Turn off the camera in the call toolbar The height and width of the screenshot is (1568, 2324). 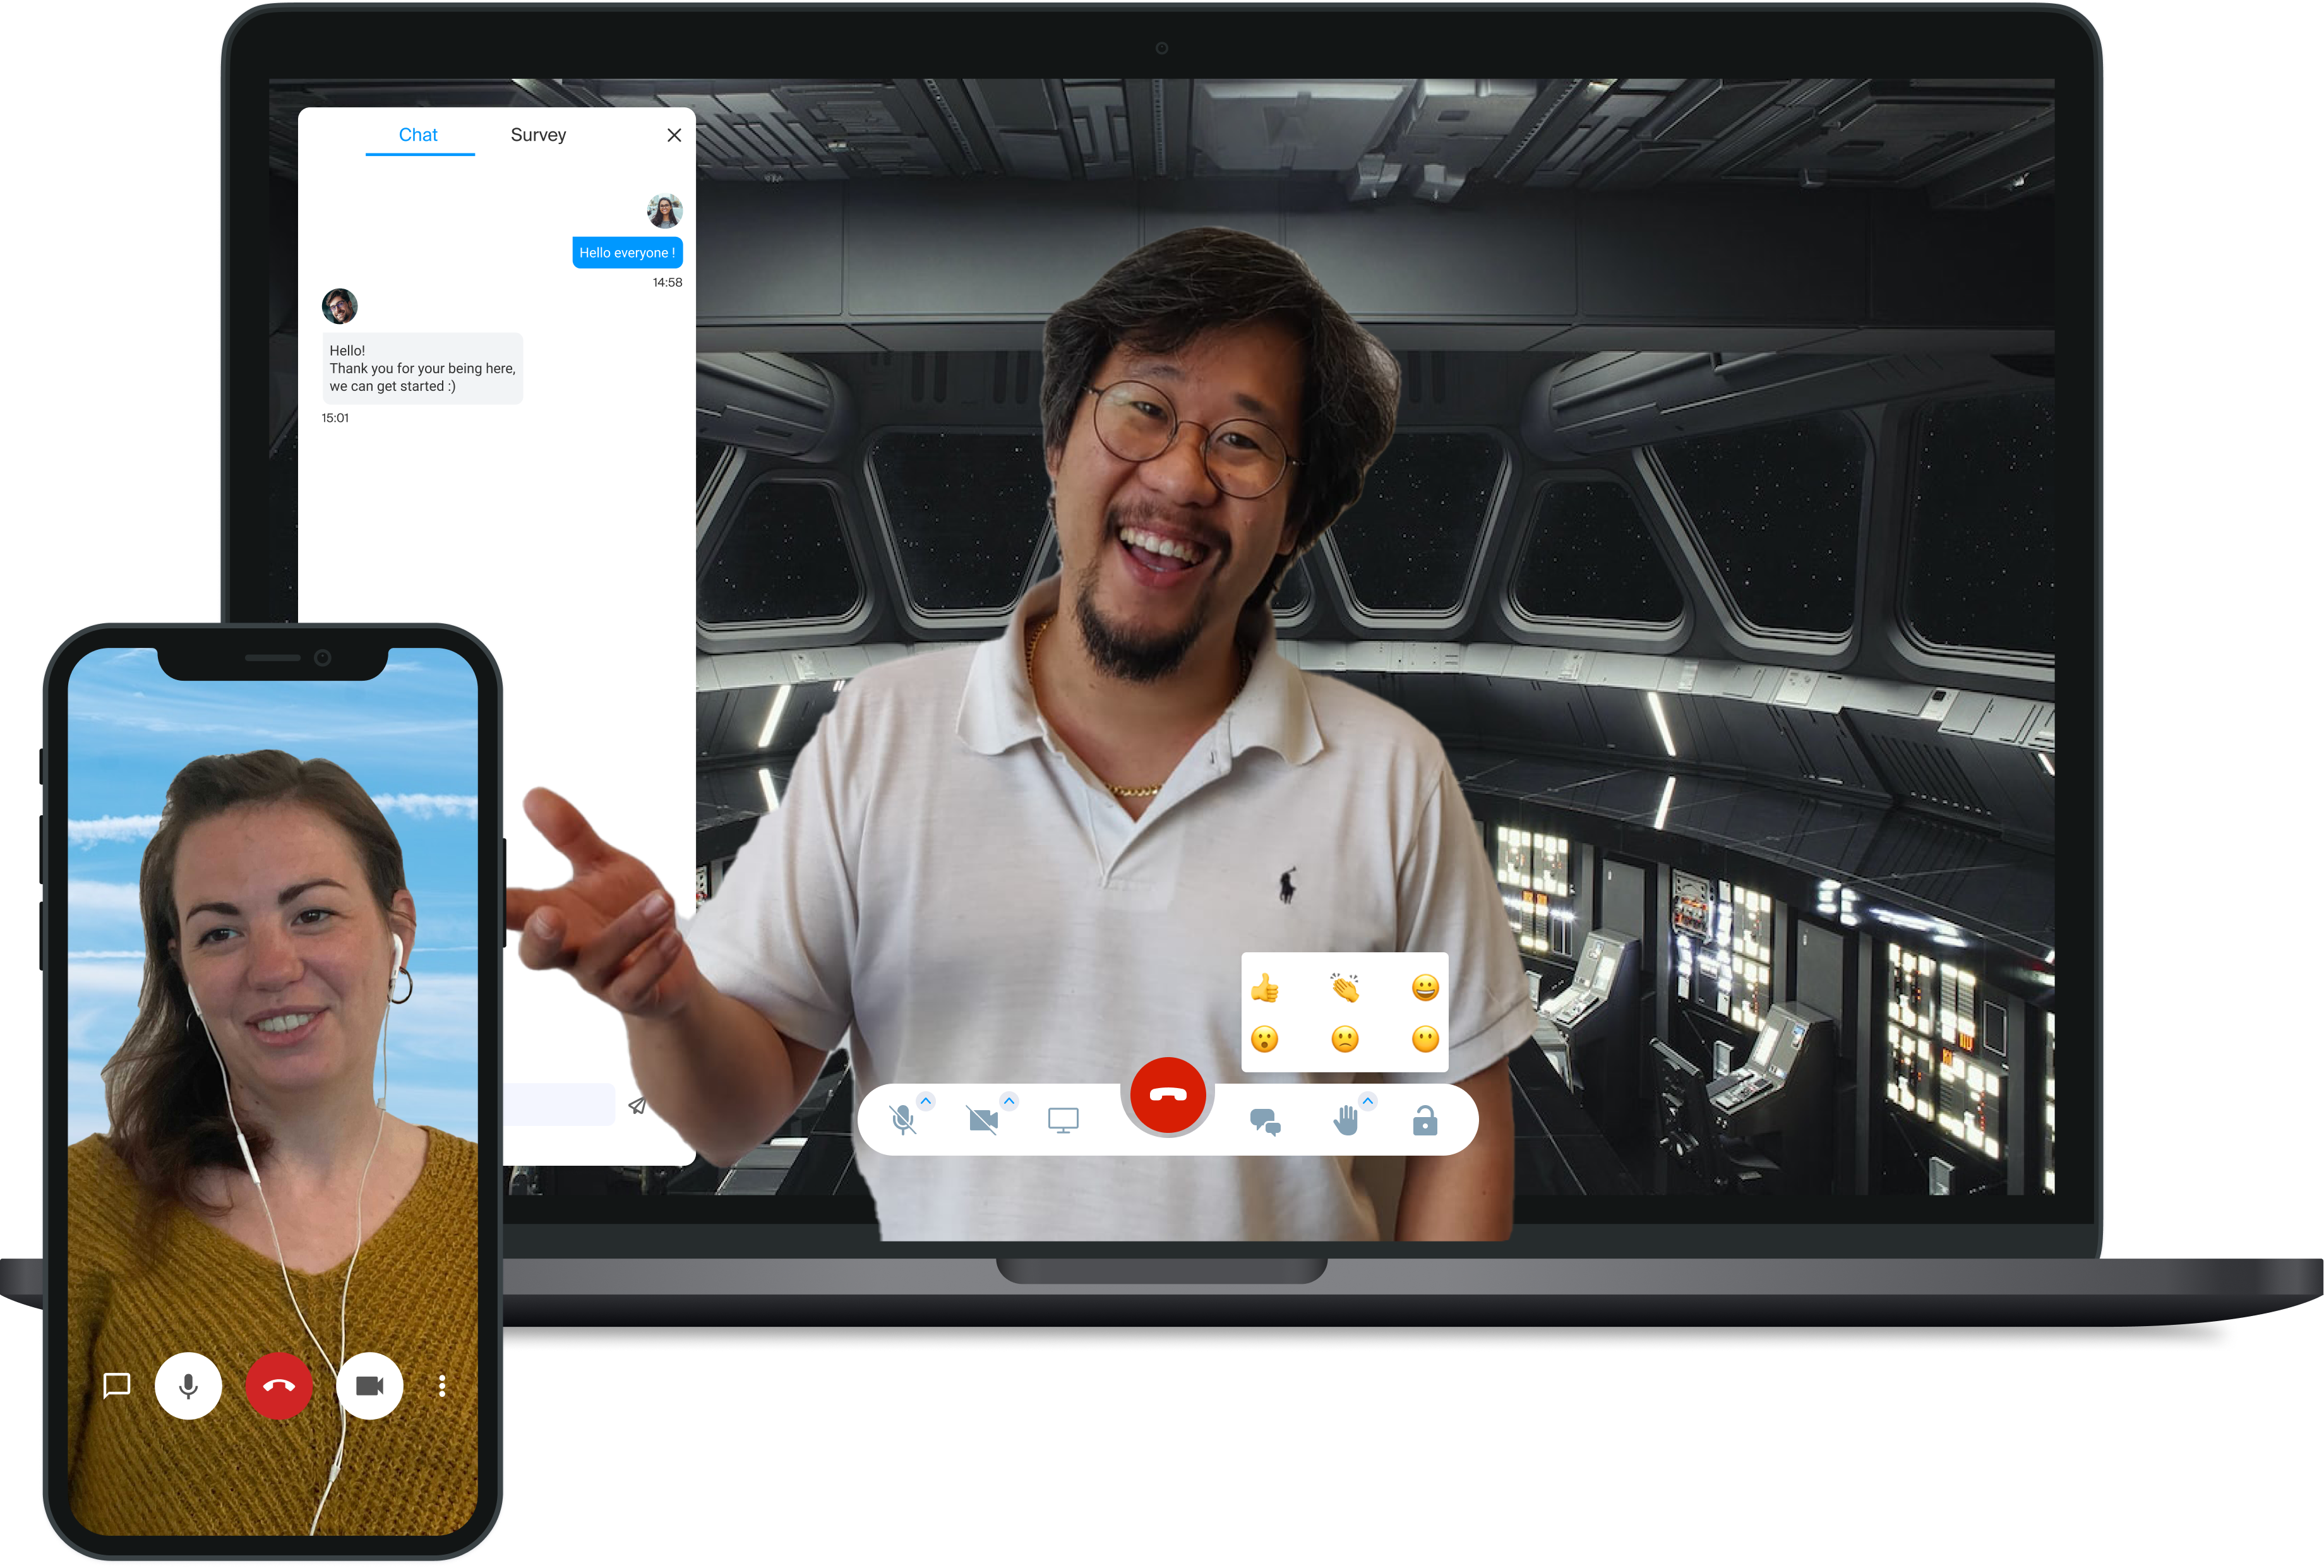[x=984, y=1120]
